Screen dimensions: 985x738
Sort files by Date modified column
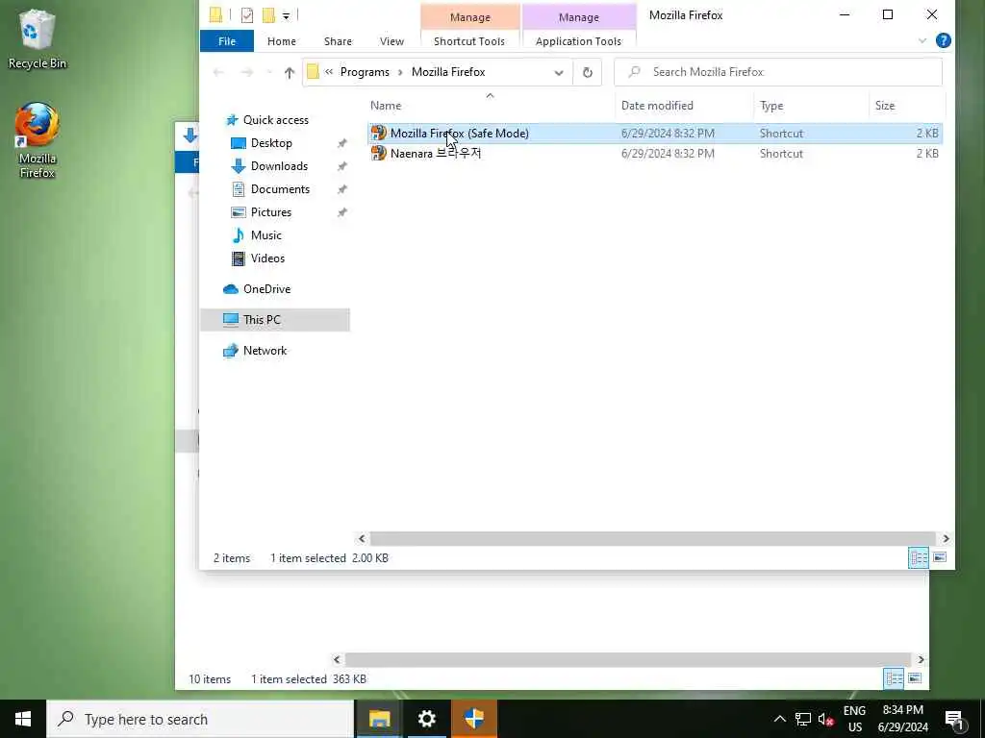pos(684,106)
